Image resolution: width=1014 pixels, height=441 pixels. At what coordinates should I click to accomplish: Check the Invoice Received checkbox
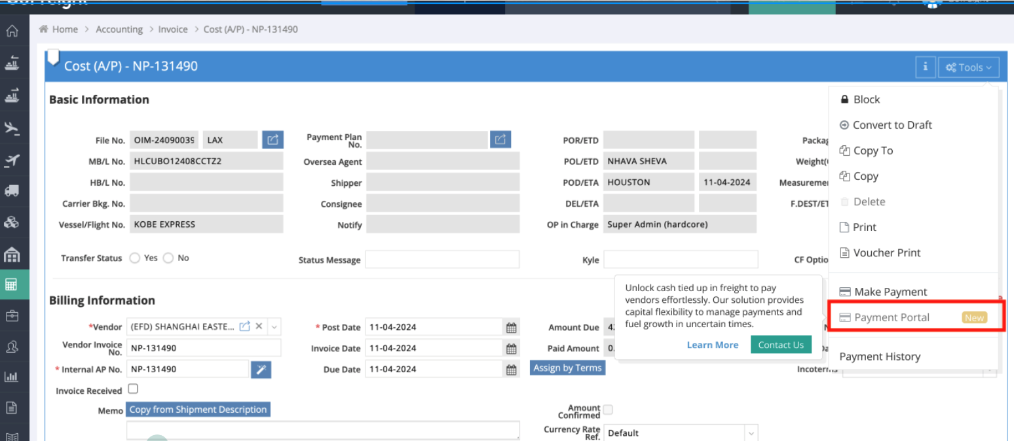[x=133, y=389]
